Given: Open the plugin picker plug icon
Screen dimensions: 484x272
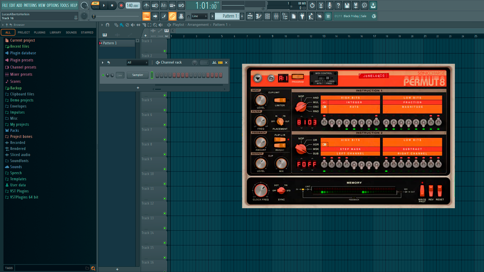Looking at the screenshot, I should 302,16.
